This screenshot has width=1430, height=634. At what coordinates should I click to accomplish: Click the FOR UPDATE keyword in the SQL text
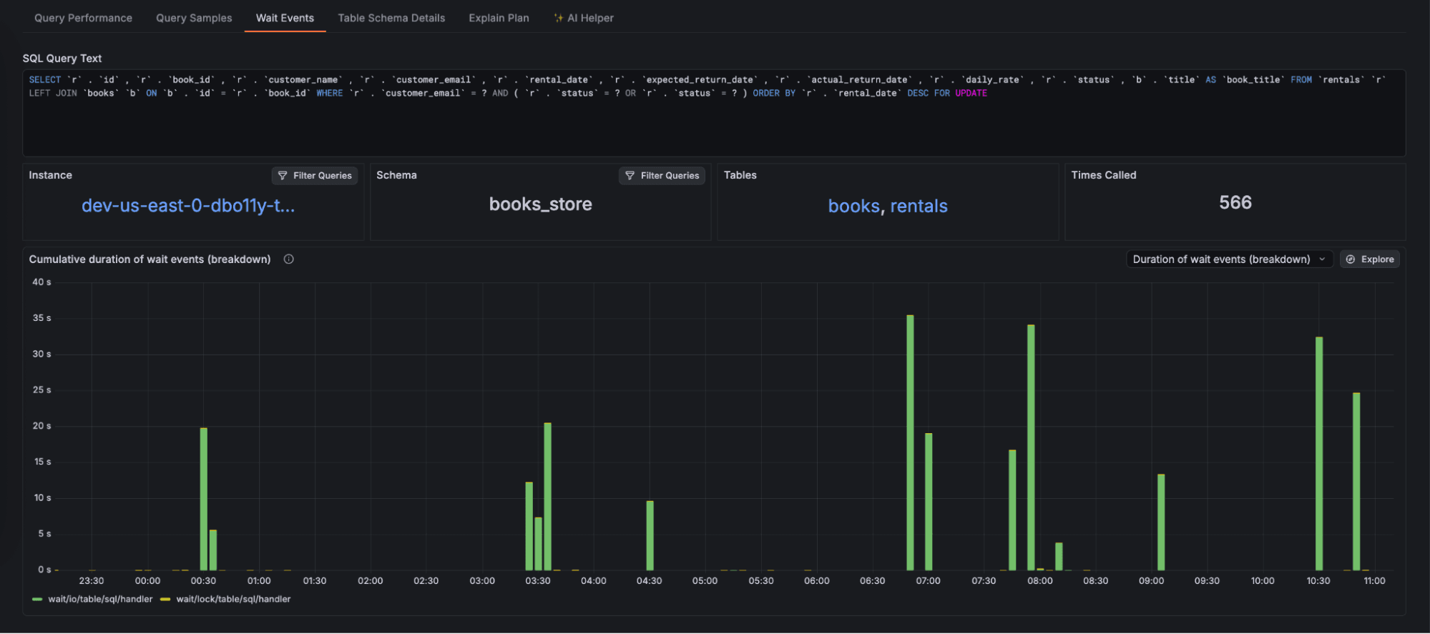click(961, 94)
